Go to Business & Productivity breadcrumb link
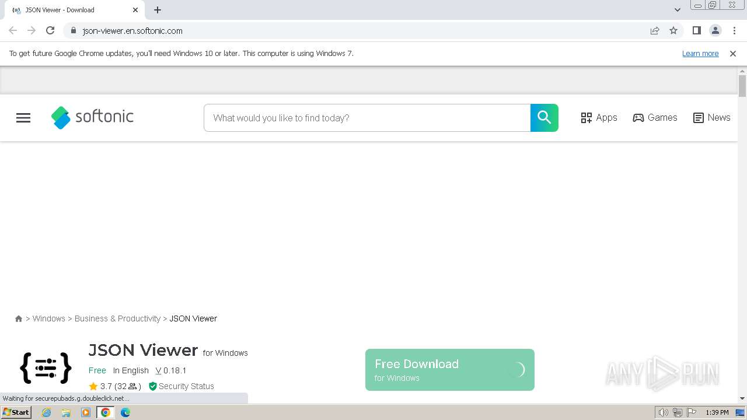 pyautogui.click(x=117, y=318)
